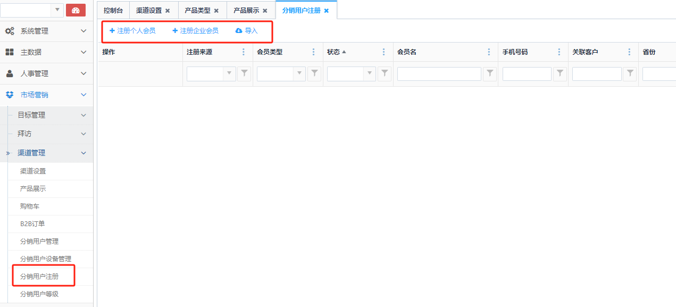
Task: Click 注册企业会员 button
Action: (x=195, y=31)
